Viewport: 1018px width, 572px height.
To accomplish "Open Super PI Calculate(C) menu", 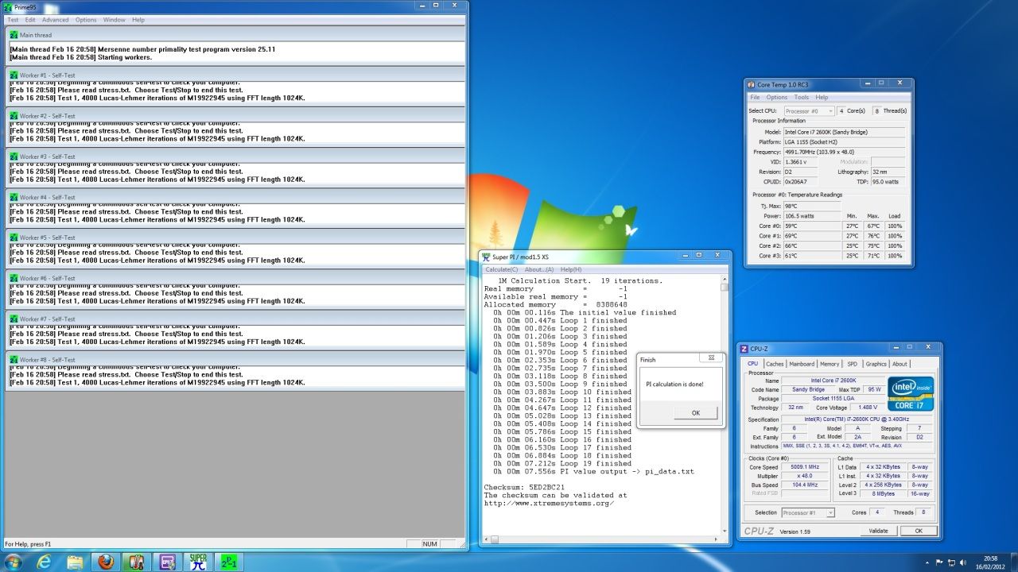I will 502,269.
